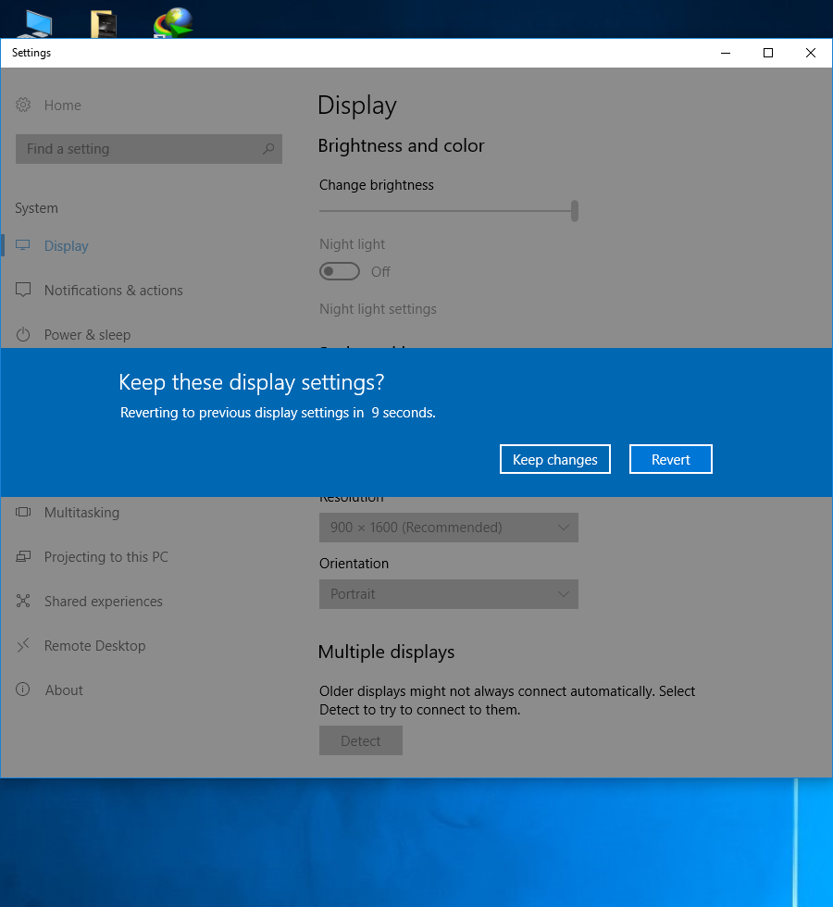Open Notifications & actions settings
The width and height of the screenshot is (833, 907).
pyautogui.click(x=113, y=291)
